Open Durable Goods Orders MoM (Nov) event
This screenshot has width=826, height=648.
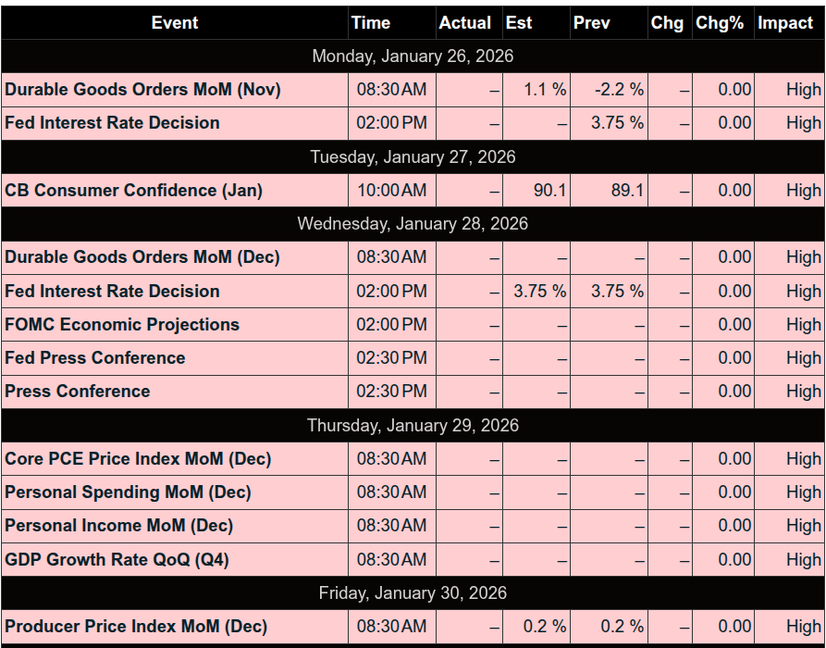[x=142, y=90]
